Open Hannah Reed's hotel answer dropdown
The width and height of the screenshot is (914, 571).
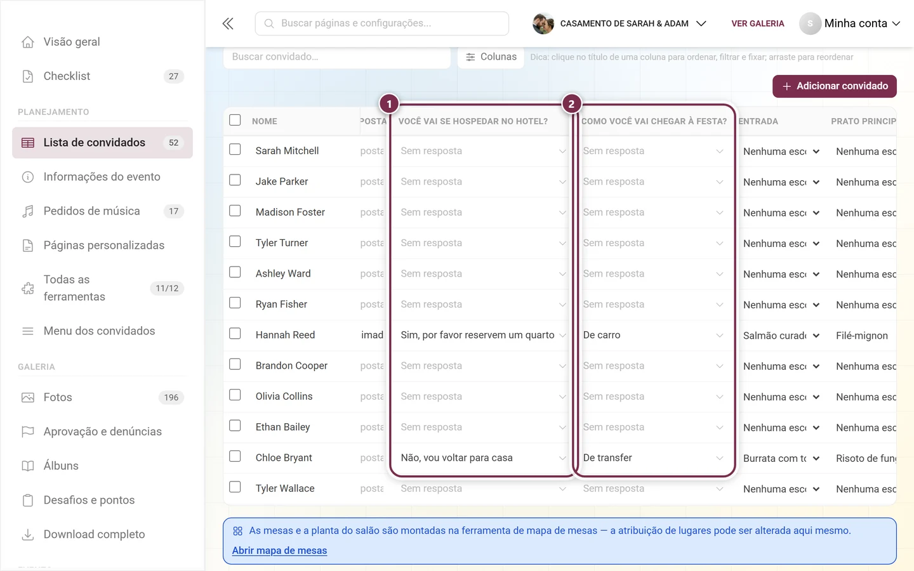click(482, 335)
